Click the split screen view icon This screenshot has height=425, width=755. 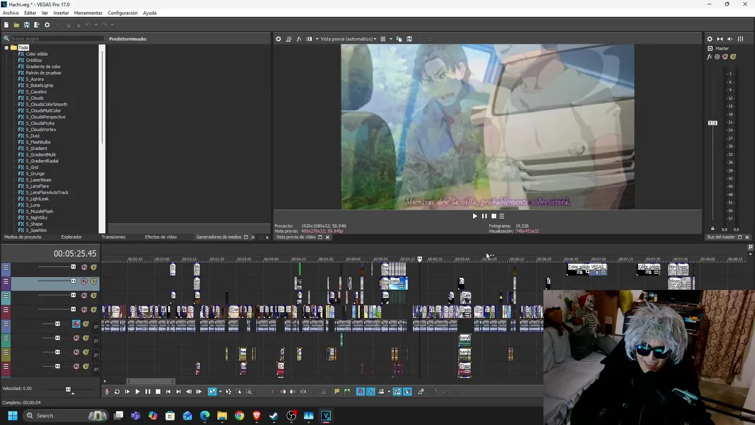point(309,39)
